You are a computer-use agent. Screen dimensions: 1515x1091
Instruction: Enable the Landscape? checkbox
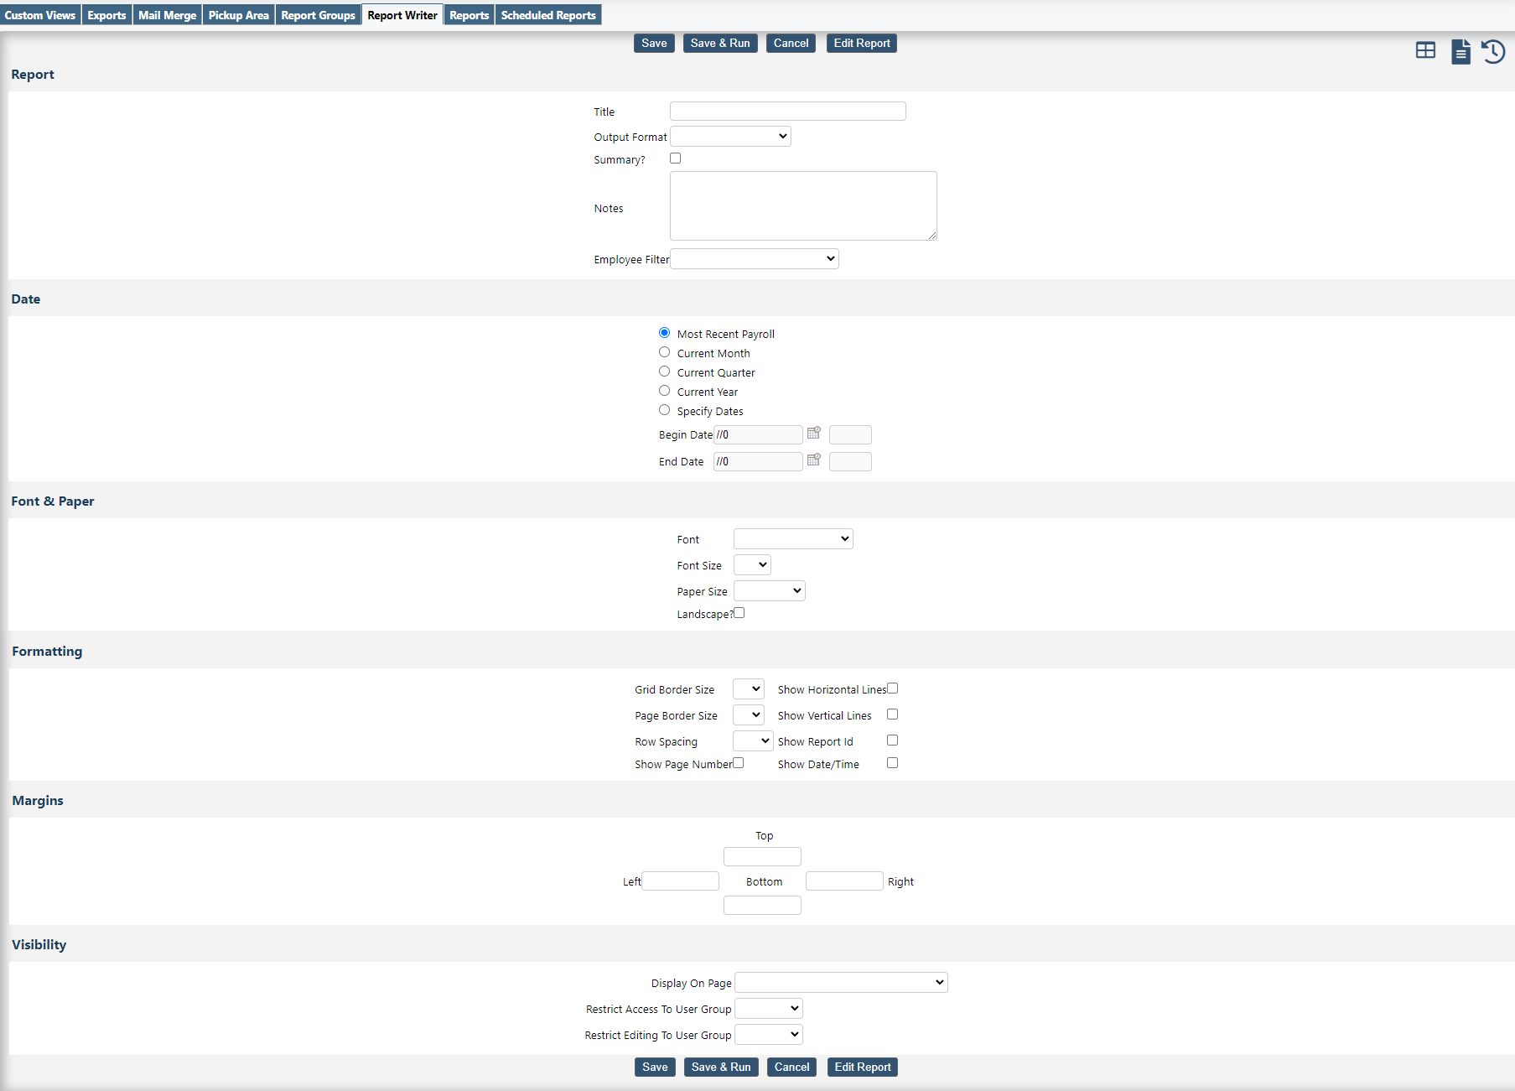739,613
